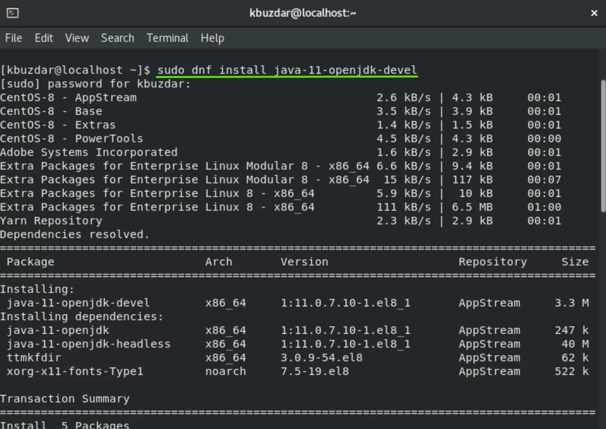Click Install 5 Packages text
The image size is (606, 429).
click(x=64, y=425)
